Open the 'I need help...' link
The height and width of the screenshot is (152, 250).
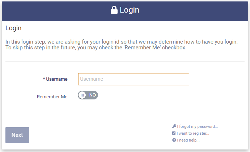(188, 140)
